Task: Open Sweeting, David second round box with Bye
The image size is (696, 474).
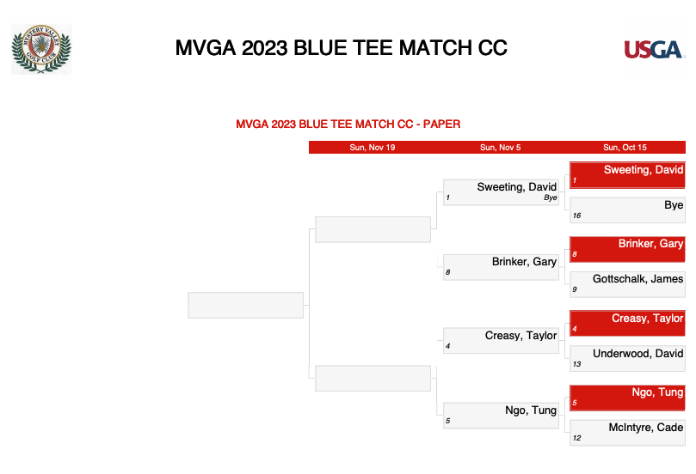Action: (x=501, y=192)
